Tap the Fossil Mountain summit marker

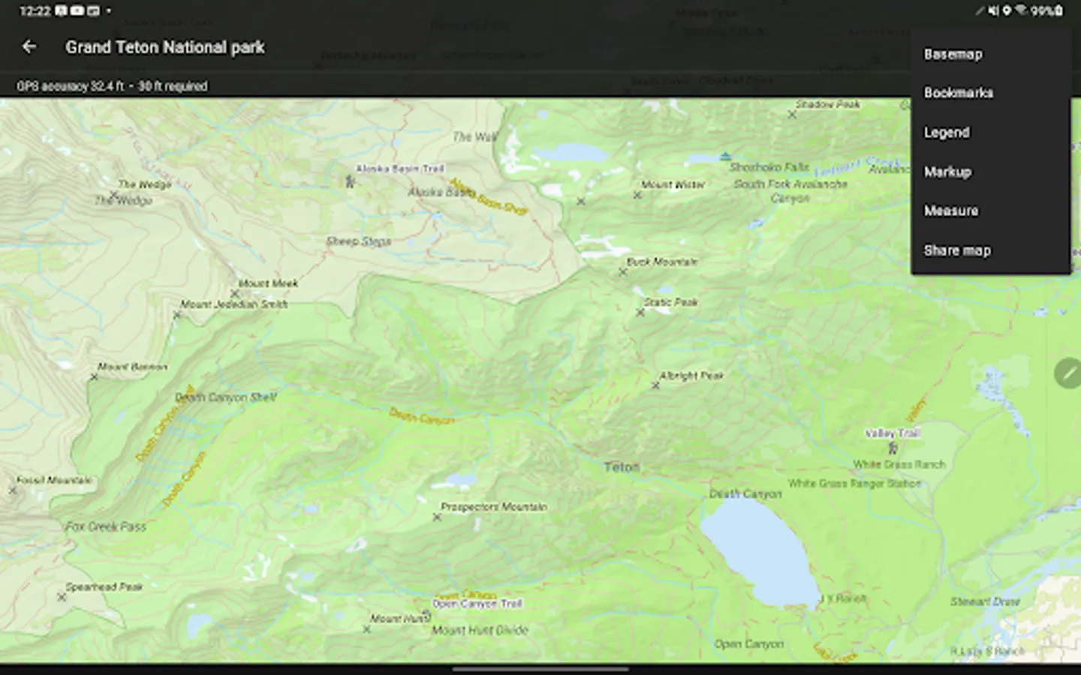click(x=13, y=490)
